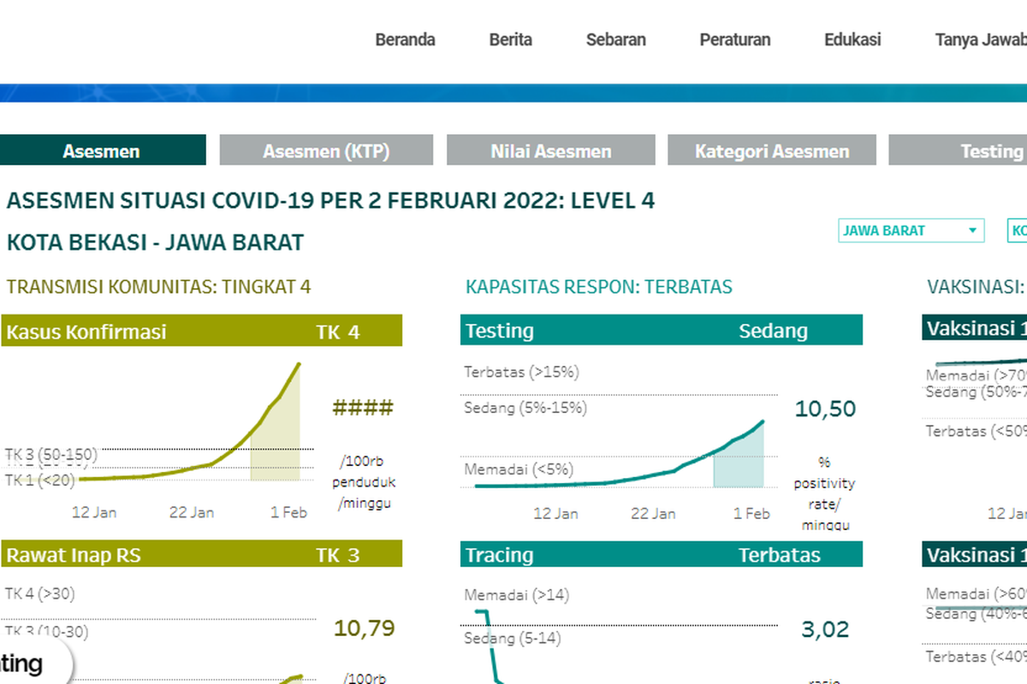The image size is (1027, 684).
Task: Visit the Edukasi section
Action: 852,39
